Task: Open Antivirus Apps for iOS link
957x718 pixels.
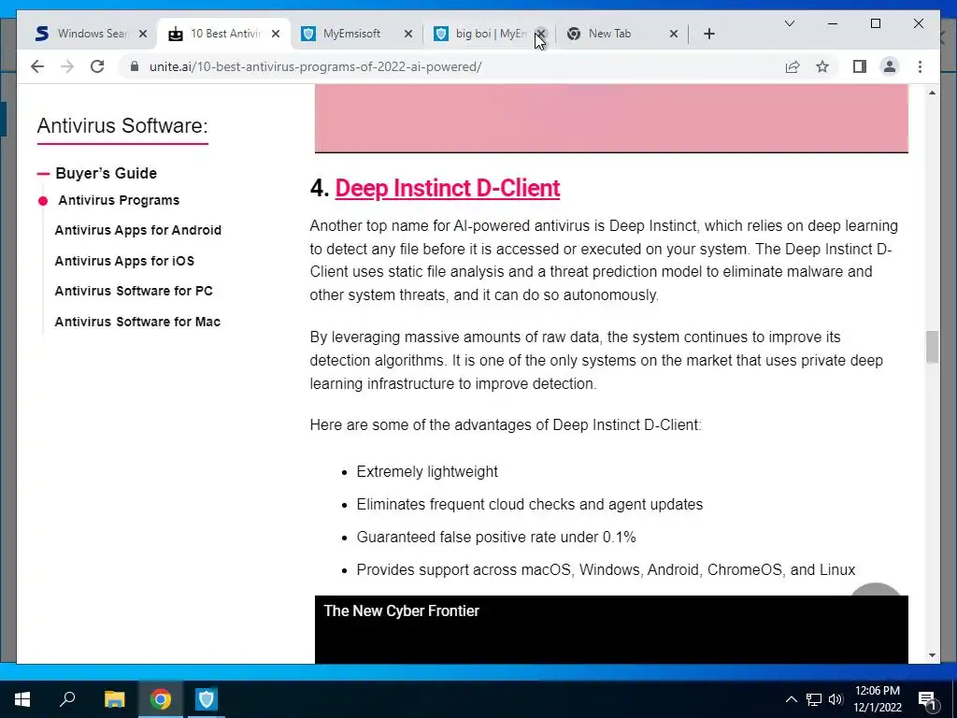Action: [x=124, y=261]
